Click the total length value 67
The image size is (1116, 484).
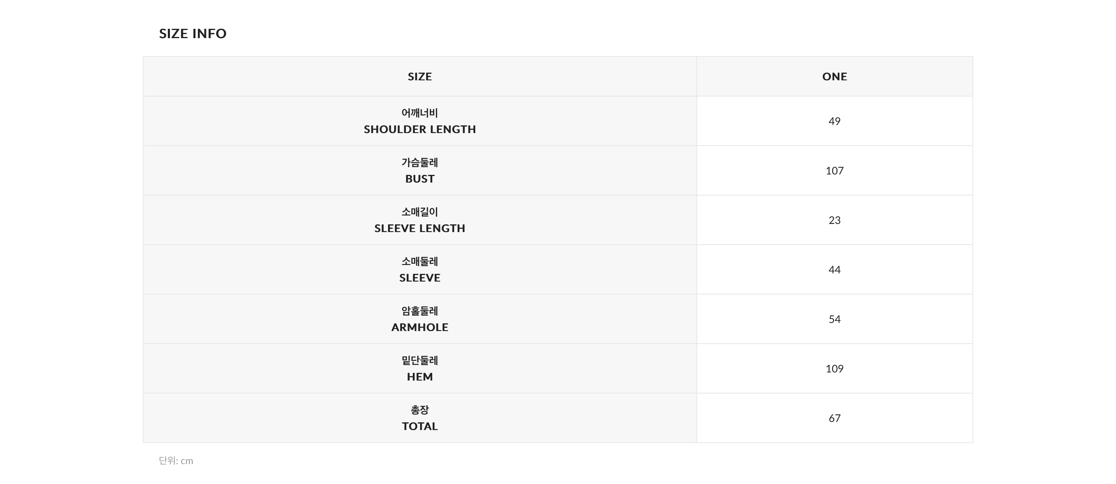pyautogui.click(x=835, y=418)
